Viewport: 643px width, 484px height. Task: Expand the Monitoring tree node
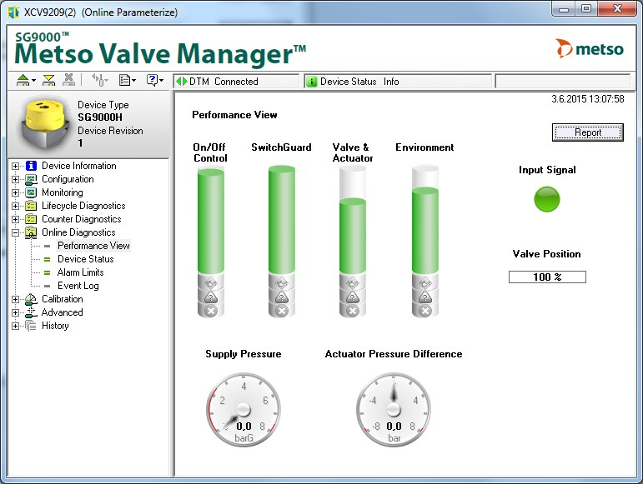[15, 193]
